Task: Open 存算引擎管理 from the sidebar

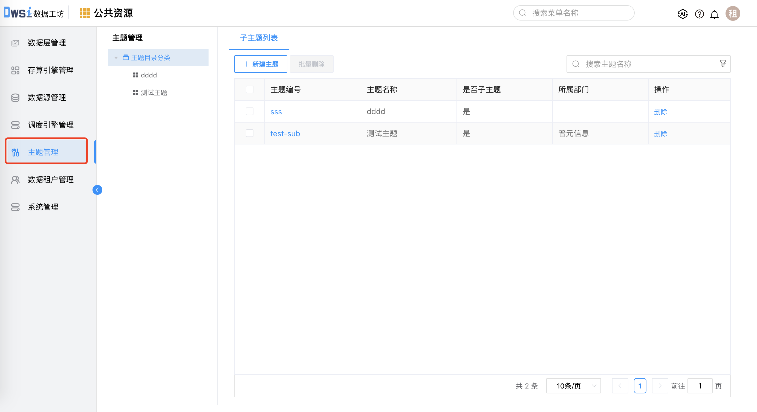Action: pos(51,70)
